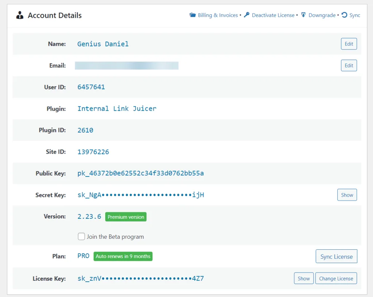This screenshot has height=297, width=373.
Task: Click the Sync refresh icon
Action: [344, 15]
